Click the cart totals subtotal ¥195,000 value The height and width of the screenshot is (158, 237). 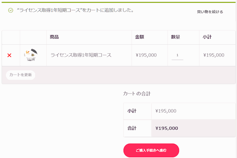166,111
